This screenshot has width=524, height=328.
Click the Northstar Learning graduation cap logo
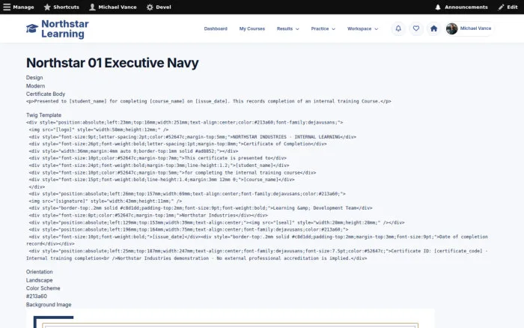(x=32, y=28)
